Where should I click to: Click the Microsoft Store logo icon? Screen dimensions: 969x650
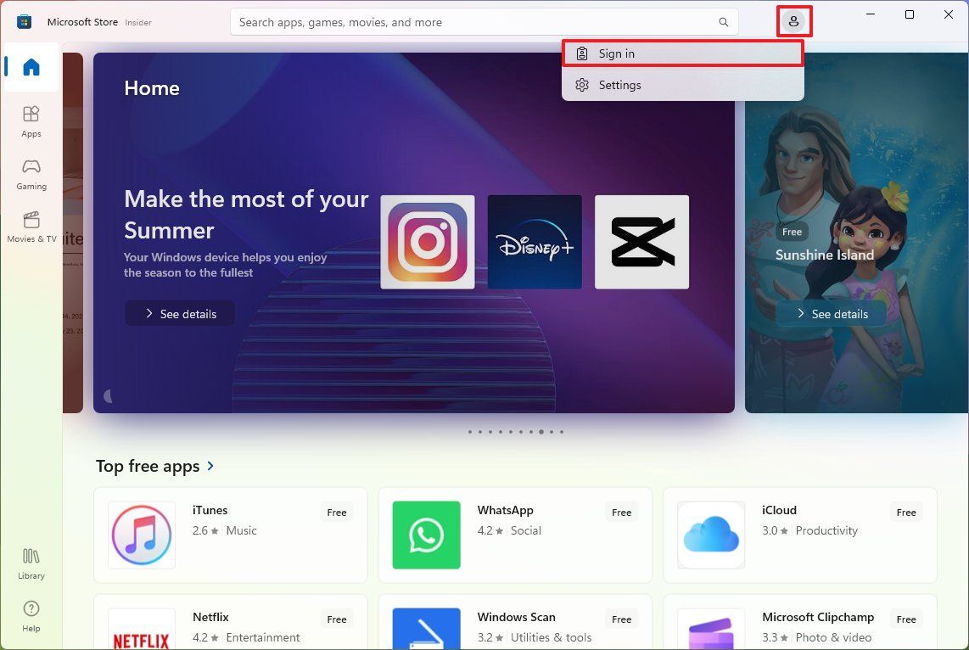(x=24, y=21)
